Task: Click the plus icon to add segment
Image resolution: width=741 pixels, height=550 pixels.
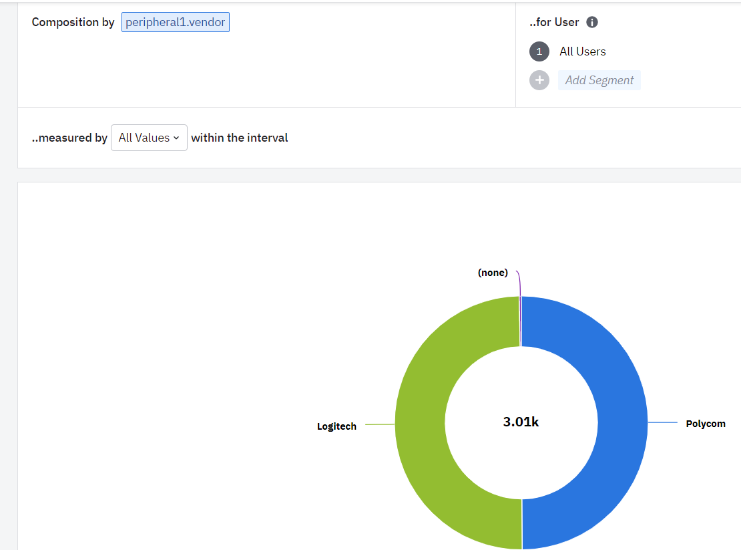Action: click(x=539, y=80)
